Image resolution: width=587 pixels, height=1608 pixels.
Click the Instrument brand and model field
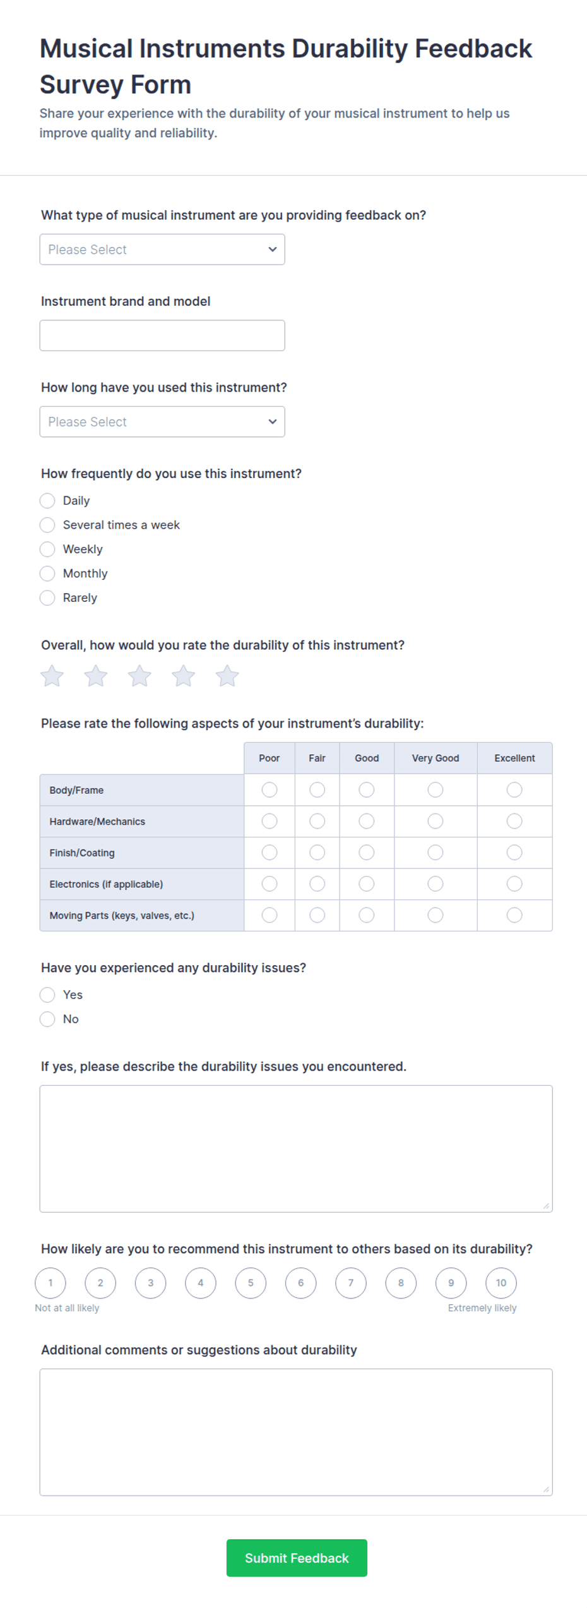(x=162, y=335)
